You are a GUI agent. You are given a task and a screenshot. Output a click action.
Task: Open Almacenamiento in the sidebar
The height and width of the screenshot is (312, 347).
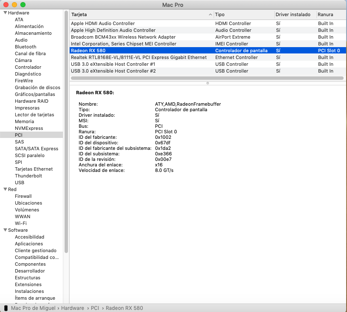point(33,33)
